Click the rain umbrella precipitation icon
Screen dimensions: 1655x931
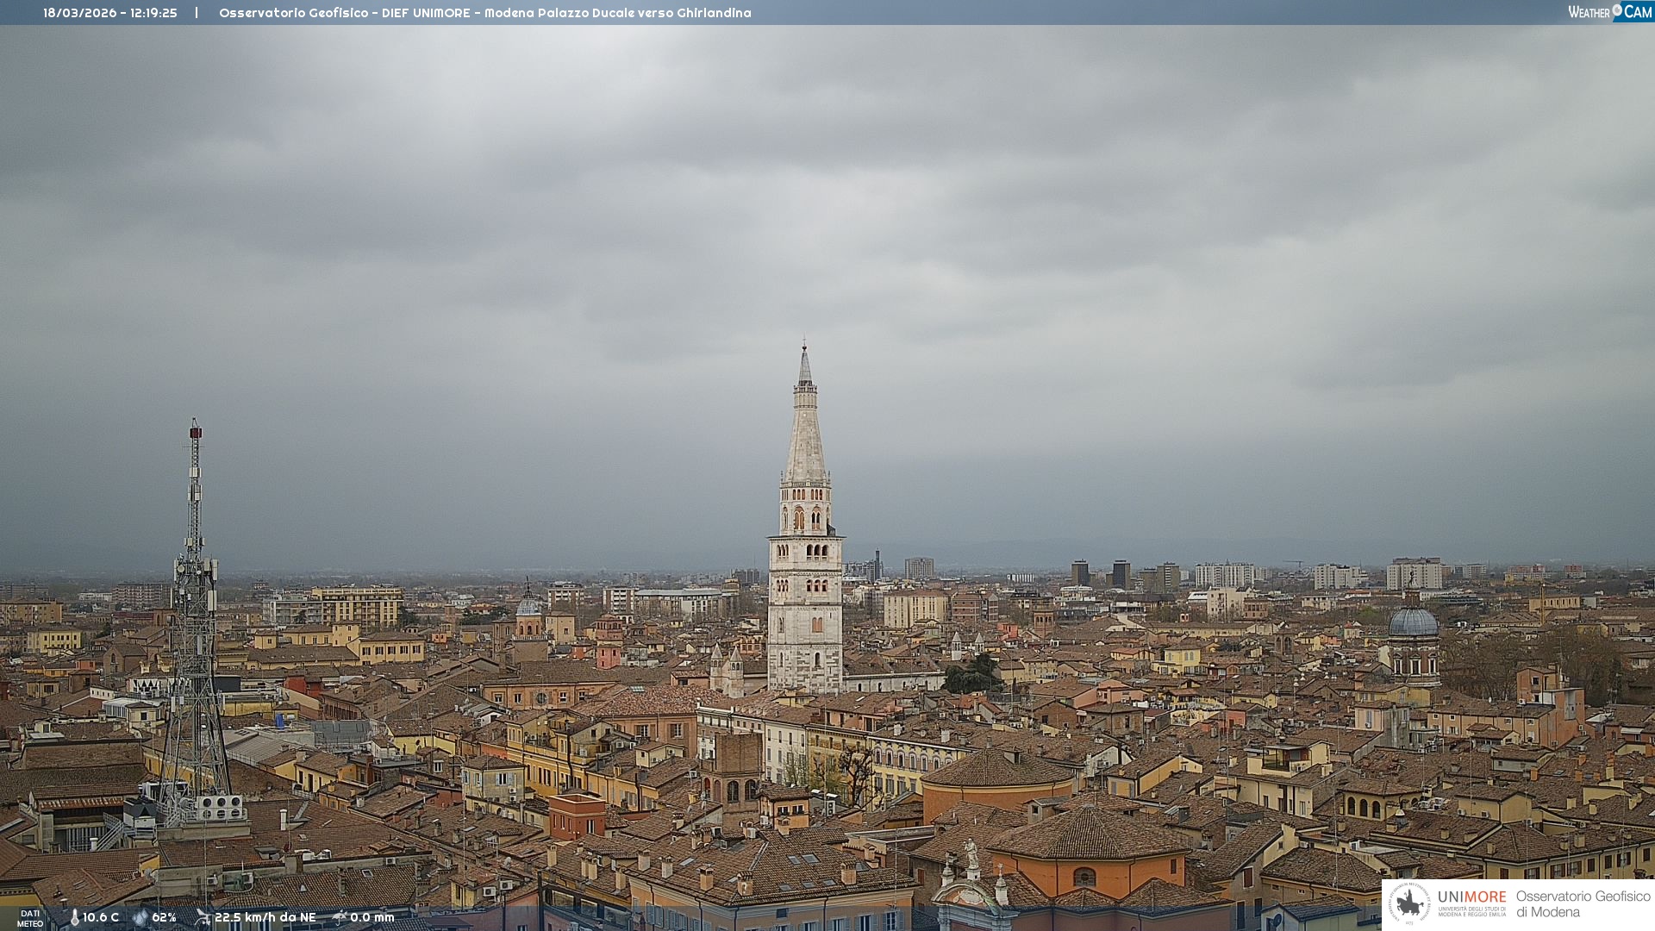pos(340,917)
